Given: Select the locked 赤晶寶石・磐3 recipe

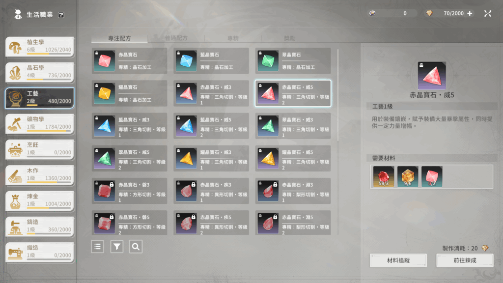Looking at the screenshot, I should coord(129,191).
